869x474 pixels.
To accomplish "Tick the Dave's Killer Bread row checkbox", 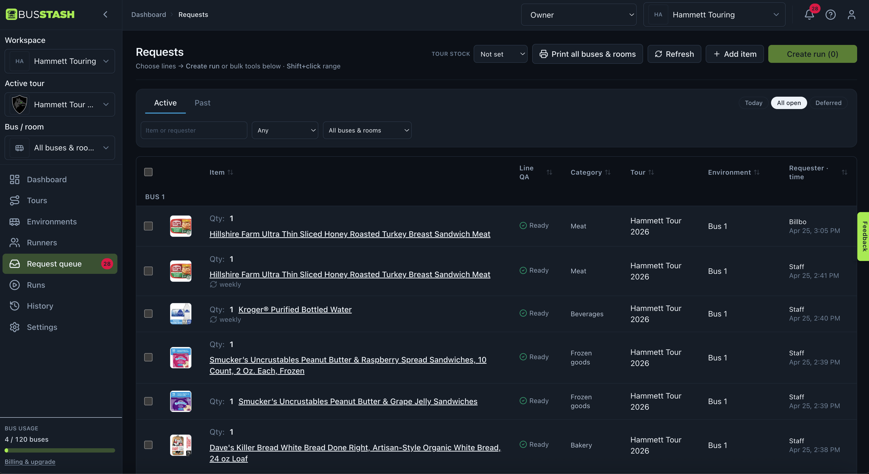I will (x=148, y=445).
